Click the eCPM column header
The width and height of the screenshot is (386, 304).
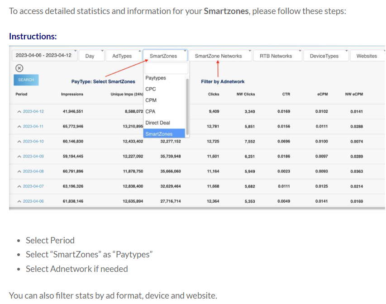click(x=323, y=94)
